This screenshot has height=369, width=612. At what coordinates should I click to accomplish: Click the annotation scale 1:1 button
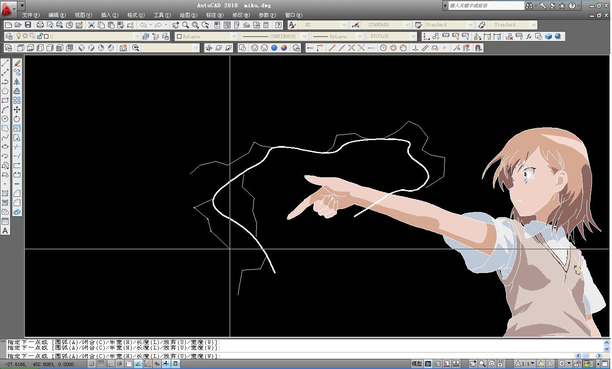525,363
